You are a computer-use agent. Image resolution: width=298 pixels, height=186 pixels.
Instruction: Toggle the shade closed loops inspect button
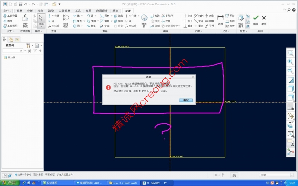pos(248,16)
